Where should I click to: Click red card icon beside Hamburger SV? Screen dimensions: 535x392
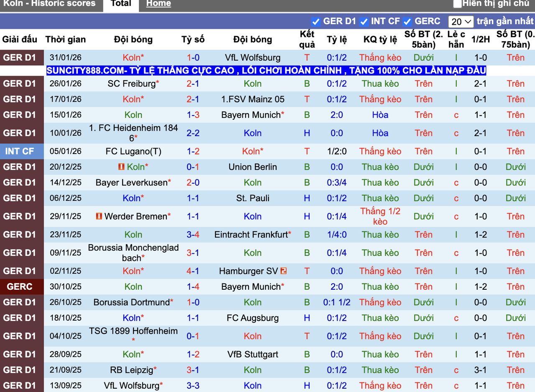[284, 271]
